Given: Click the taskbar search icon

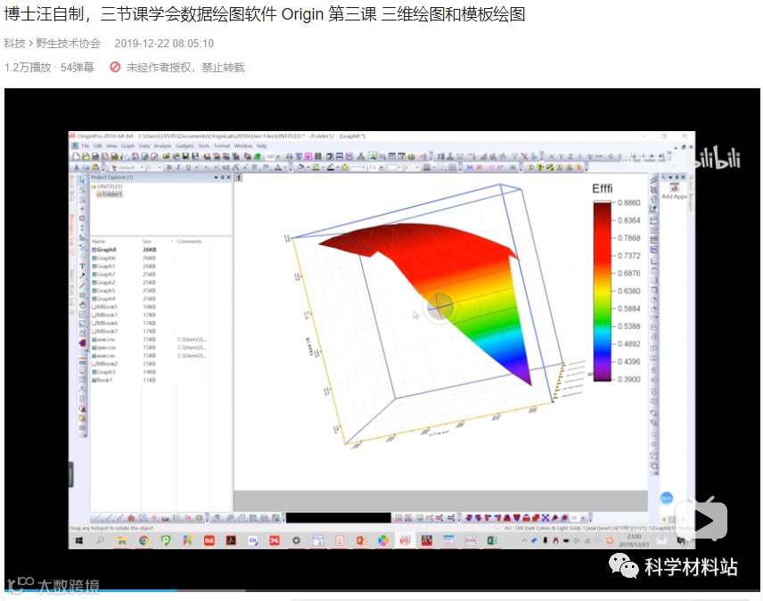Looking at the screenshot, I should (100, 540).
